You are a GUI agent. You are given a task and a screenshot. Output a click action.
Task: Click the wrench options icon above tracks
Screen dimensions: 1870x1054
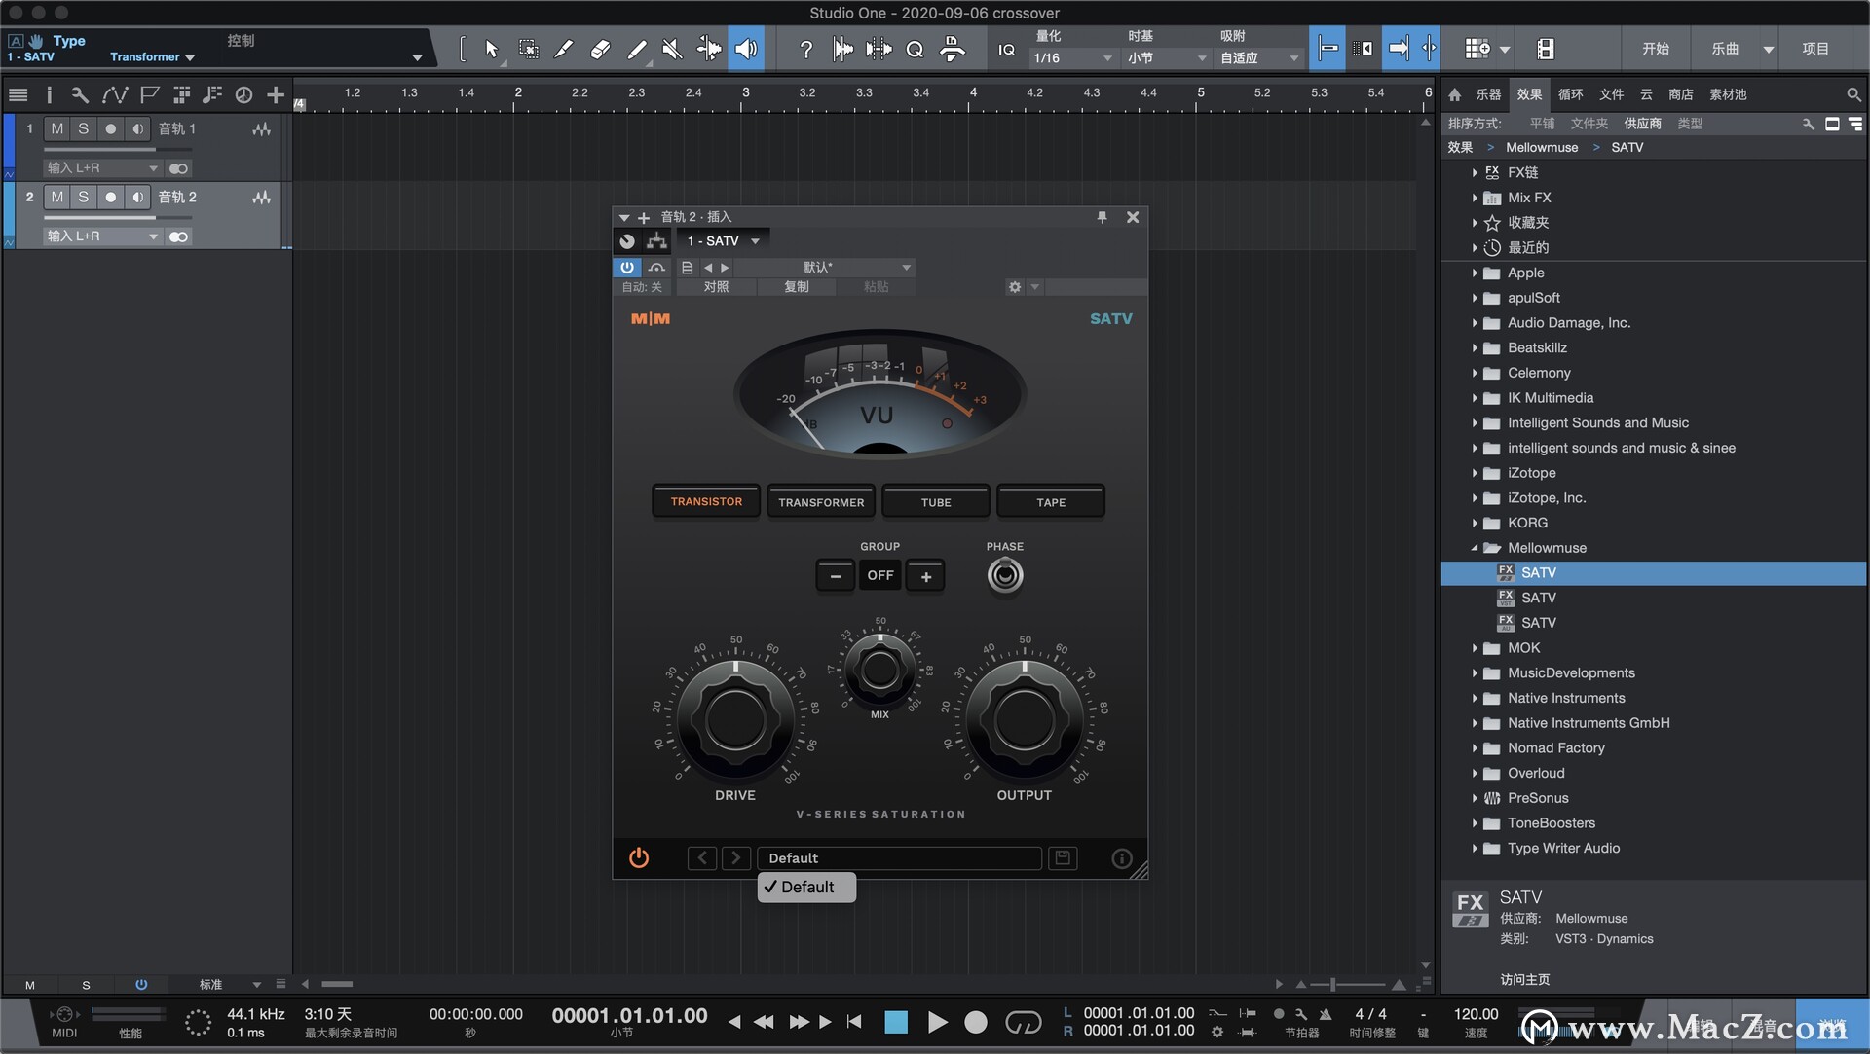(80, 94)
